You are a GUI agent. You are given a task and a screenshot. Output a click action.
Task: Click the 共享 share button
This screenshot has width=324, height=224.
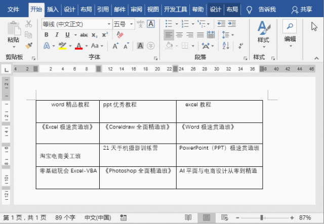302,10
